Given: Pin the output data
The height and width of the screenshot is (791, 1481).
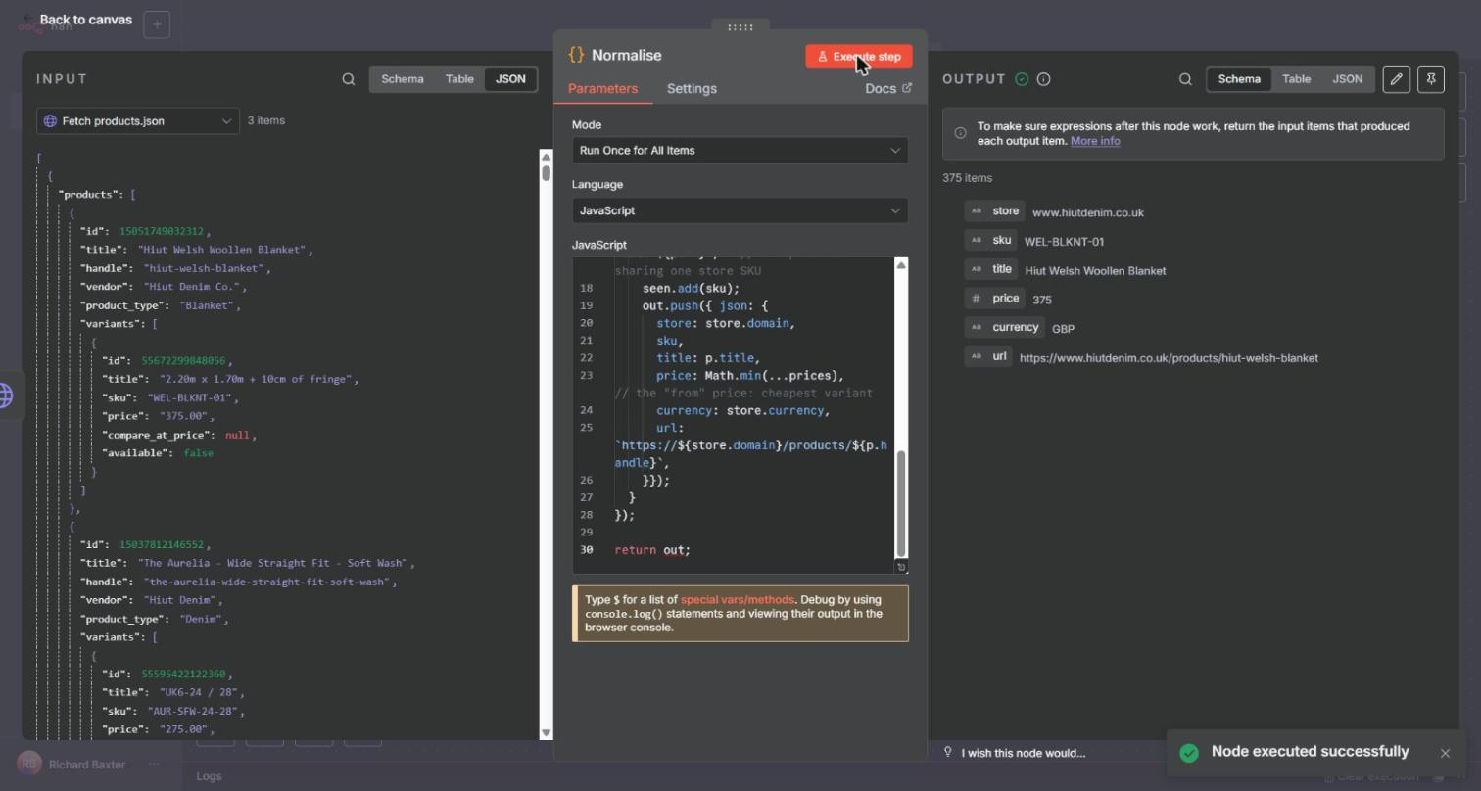Looking at the screenshot, I should tap(1431, 79).
